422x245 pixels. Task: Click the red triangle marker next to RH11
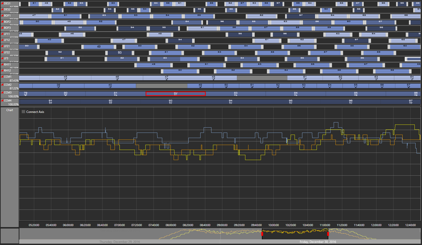tap(2, 64)
